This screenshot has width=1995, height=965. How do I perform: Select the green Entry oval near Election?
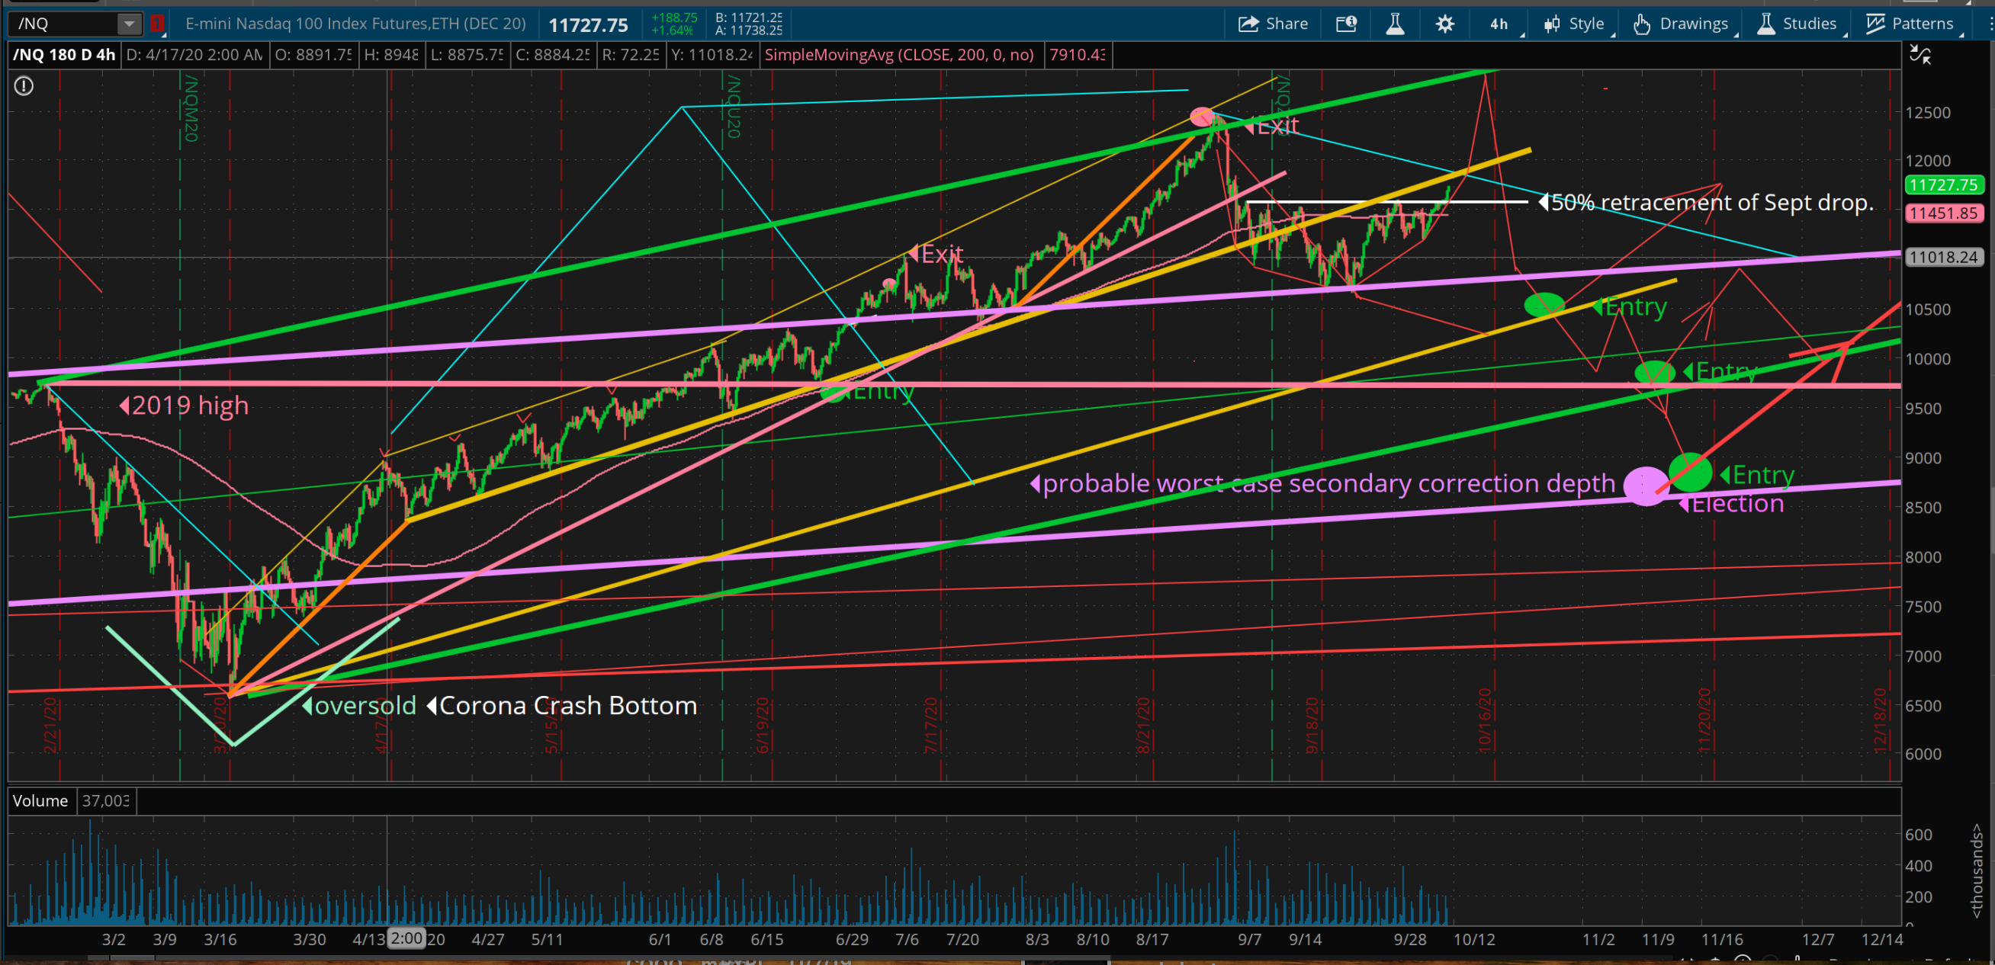point(1690,471)
